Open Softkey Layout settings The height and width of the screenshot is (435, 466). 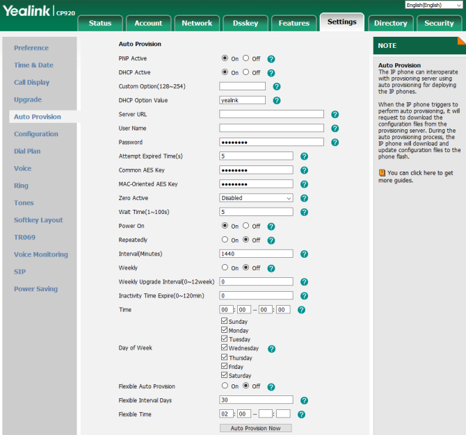pyautogui.click(x=38, y=220)
